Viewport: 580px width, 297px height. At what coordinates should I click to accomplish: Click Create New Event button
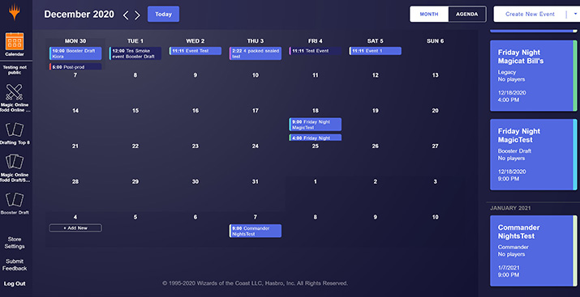tap(530, 14)
